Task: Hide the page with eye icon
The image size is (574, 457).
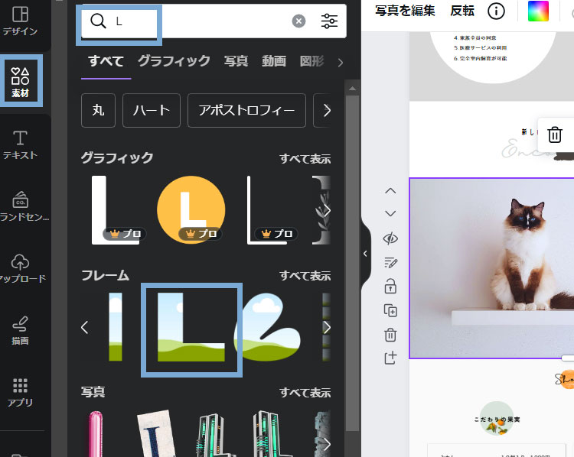Action: [390, 238]
